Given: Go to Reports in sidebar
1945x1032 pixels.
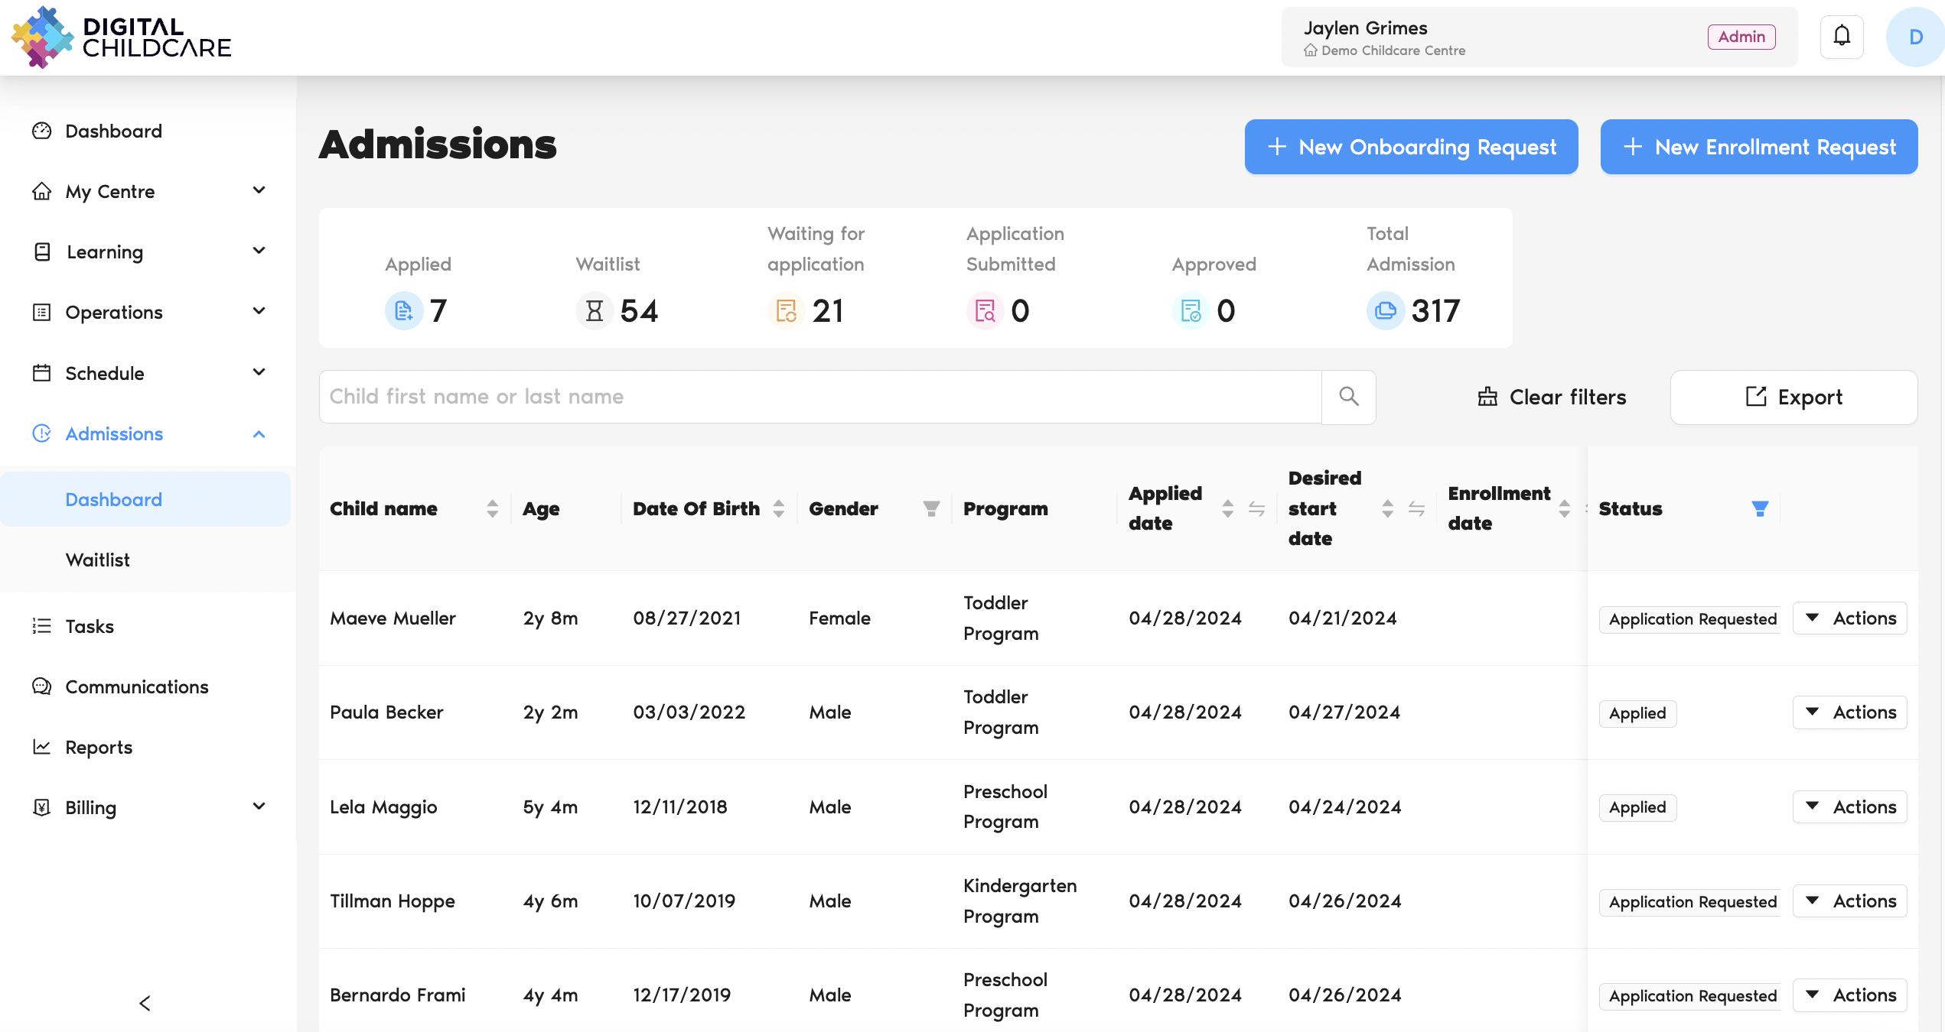Looking at the screenshot, I should (99, 747).
